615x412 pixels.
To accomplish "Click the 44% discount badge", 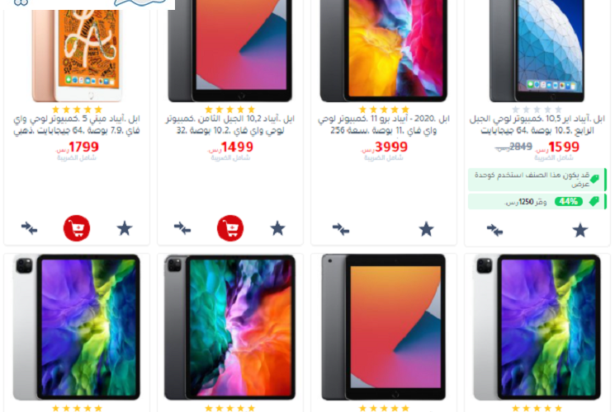I will coord(568,202).
